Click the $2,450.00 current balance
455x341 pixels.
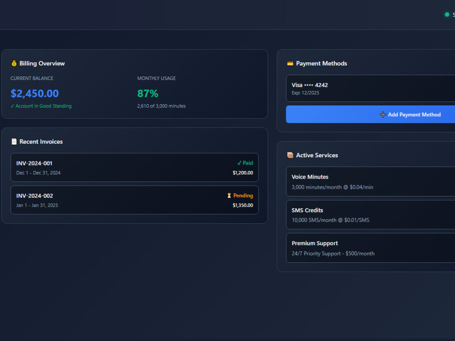click(x=35, y=93)
